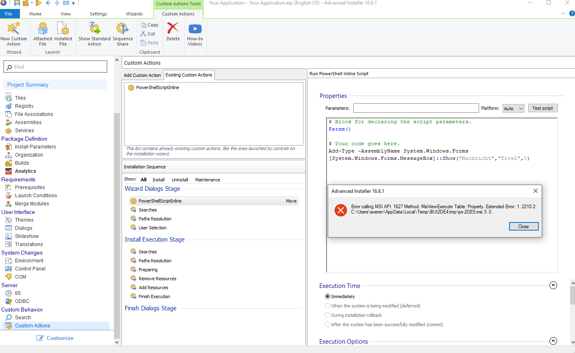Open Quick Access Toolbar customize dropdown
Screen dimensions: 575x353
click(74, 3)
